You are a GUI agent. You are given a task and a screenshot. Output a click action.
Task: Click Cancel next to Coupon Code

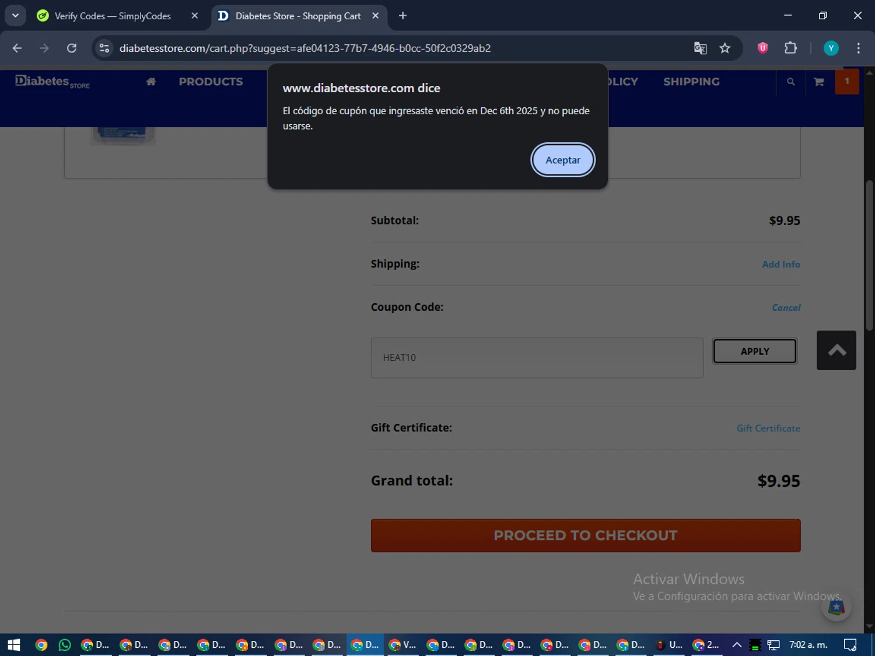pyautogui.click(x=786, y=307)
